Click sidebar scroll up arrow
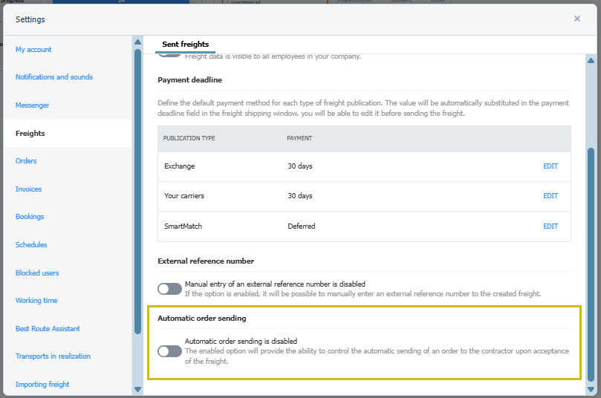Image resolution: width=601 pixels, height=398 pixels. click(x=137, y=42)
